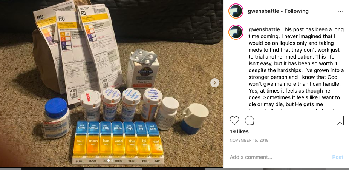The height and width of the screenshot is (170, 349).
Task: Open the gwensbattle username in the header
Action: click(263, 11)
